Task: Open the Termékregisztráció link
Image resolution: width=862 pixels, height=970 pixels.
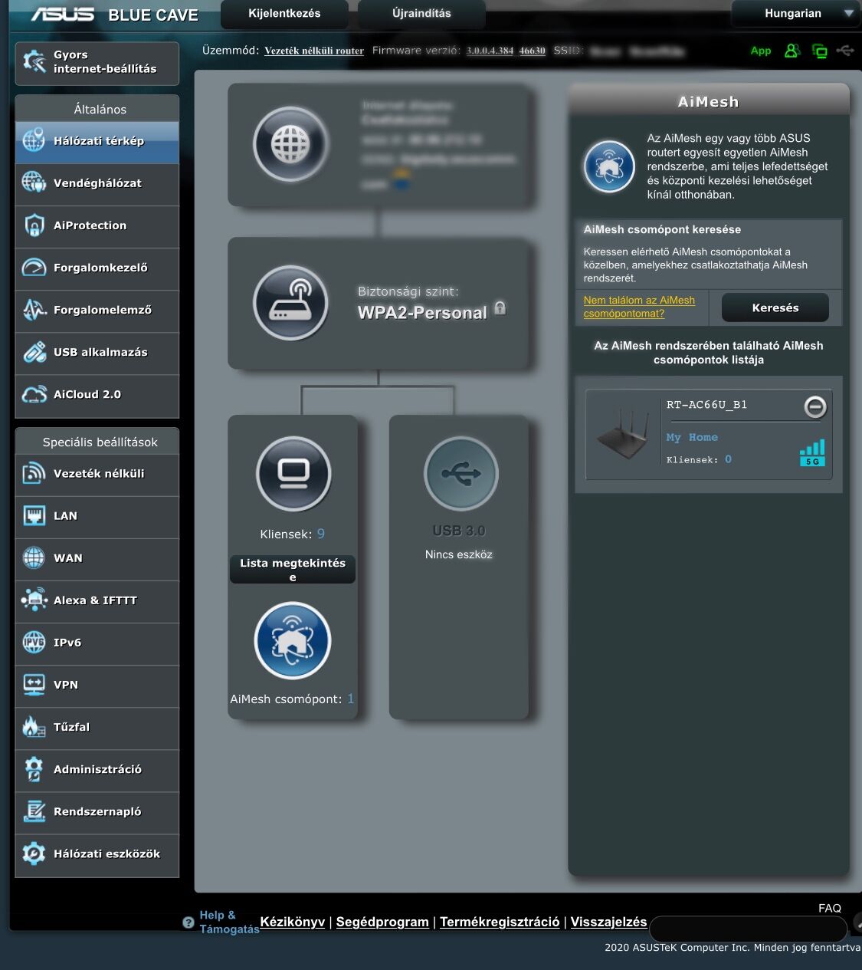Action: point(500,922)
